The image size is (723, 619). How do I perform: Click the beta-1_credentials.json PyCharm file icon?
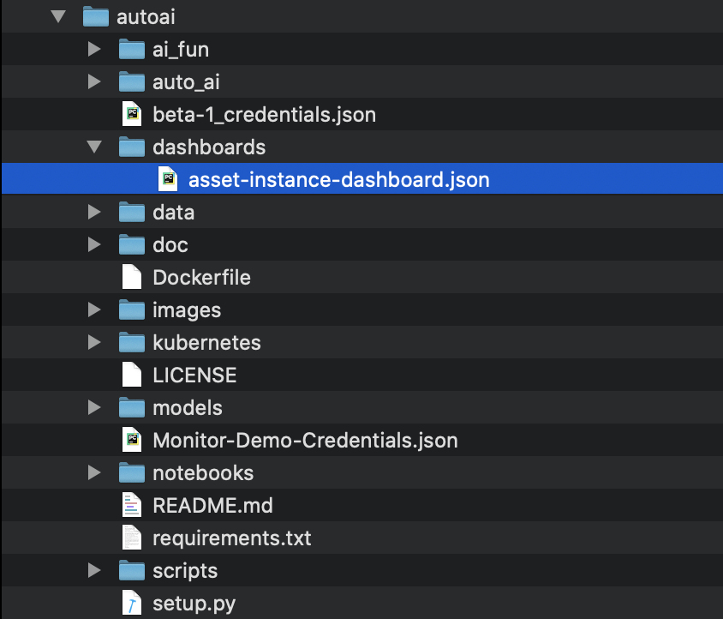(x=132, y=114)
